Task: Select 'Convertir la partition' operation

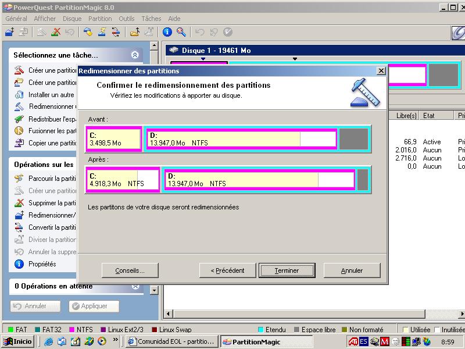Action: coord(46,227)
